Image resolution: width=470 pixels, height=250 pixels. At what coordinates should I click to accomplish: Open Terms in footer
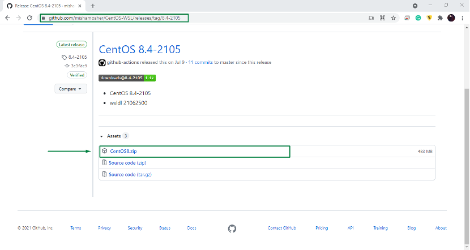[x=76, y=228]
